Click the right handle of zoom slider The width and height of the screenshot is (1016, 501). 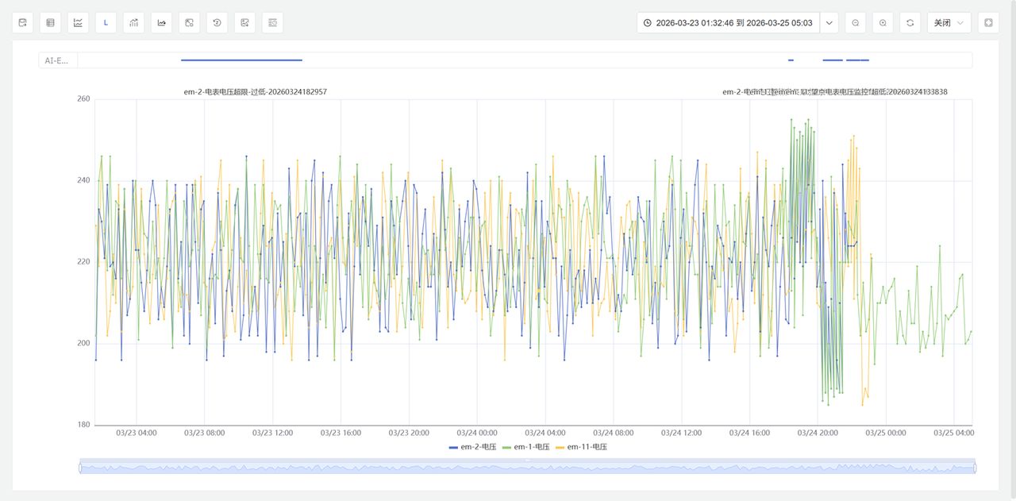pyautogui.click(x=975, y=468)
